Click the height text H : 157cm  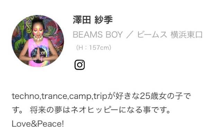[94, 48]
